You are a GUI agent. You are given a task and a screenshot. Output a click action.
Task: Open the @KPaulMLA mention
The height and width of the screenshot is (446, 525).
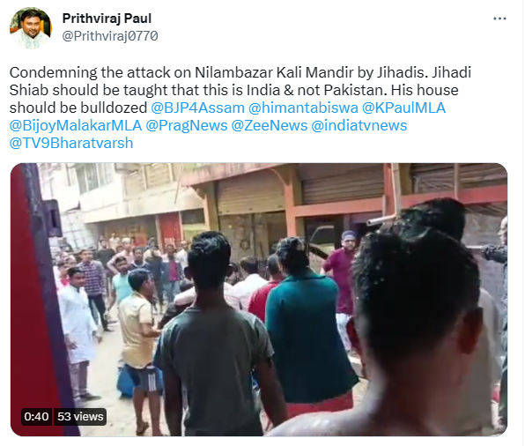pyautogui.click(x=403, y=108)
